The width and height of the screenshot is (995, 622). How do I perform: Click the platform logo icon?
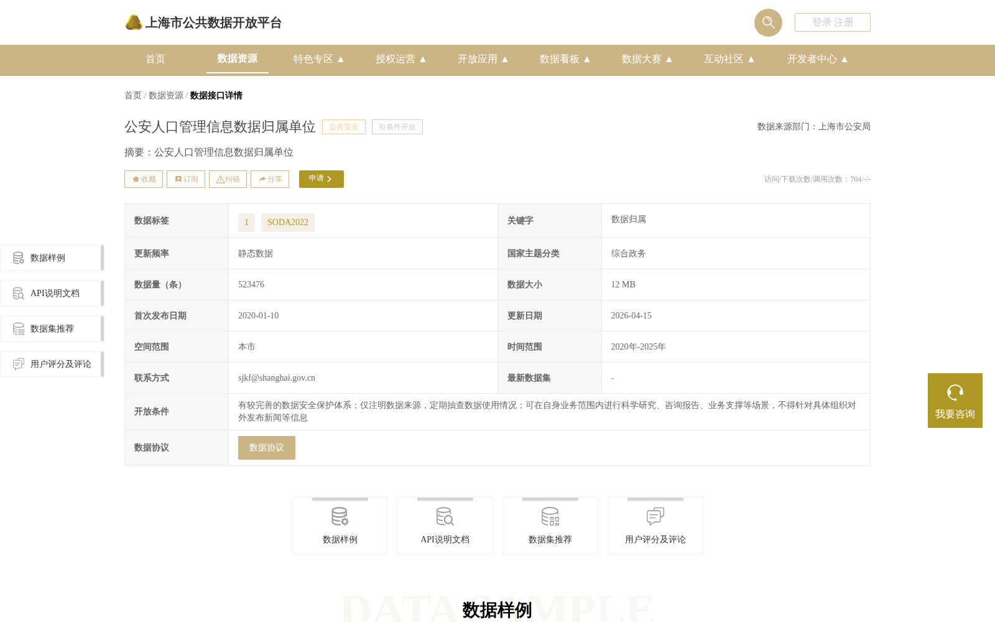tap(134, 22)
